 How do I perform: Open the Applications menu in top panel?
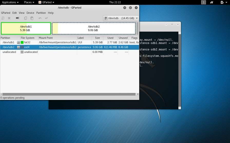coord(10,2)
